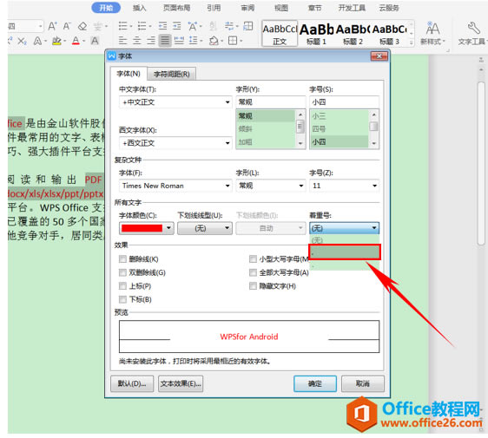Select 加粗 bold in the style list

click(266, 142)
